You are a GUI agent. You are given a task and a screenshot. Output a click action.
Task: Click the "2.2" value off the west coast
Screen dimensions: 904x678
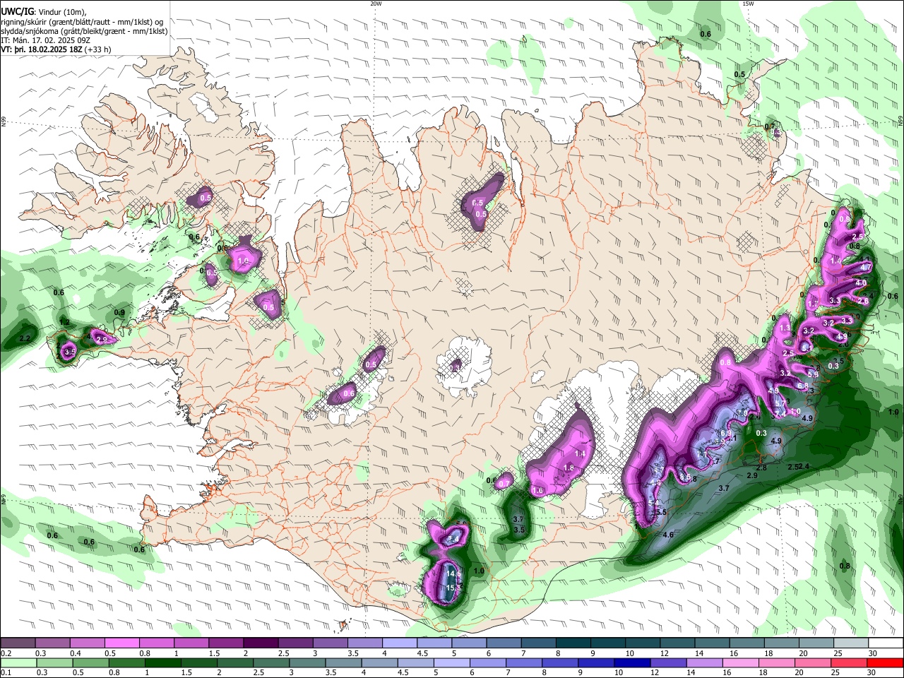click(x=25, y=339)
